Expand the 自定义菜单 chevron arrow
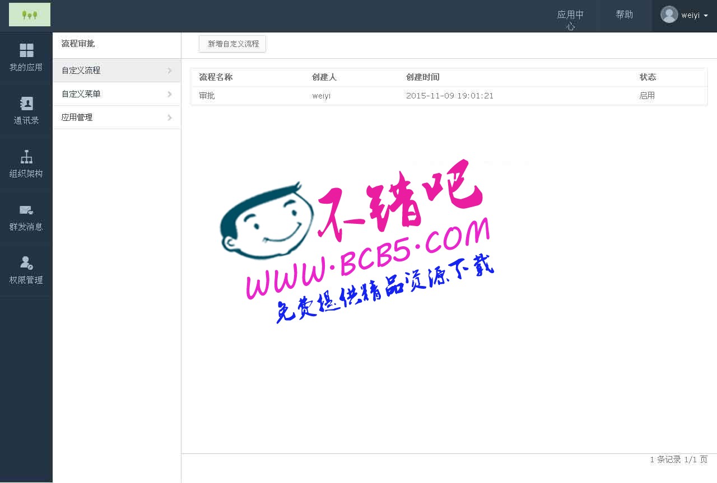This screenshot has width=717, height=483. [169, 94]
